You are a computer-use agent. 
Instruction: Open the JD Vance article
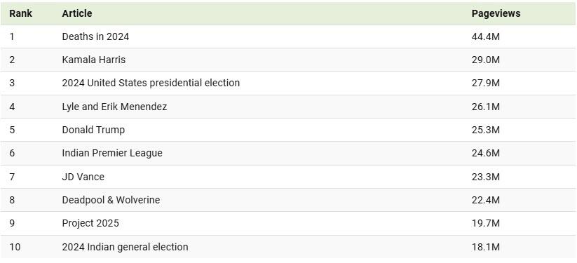coord(83,177)
